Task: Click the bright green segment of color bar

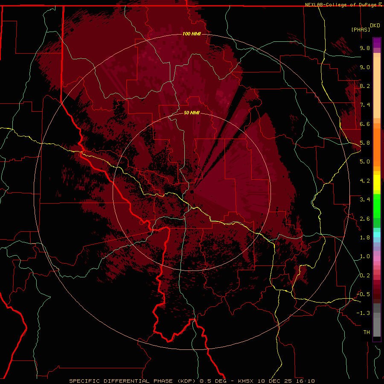Action: [x=377, y=206]
